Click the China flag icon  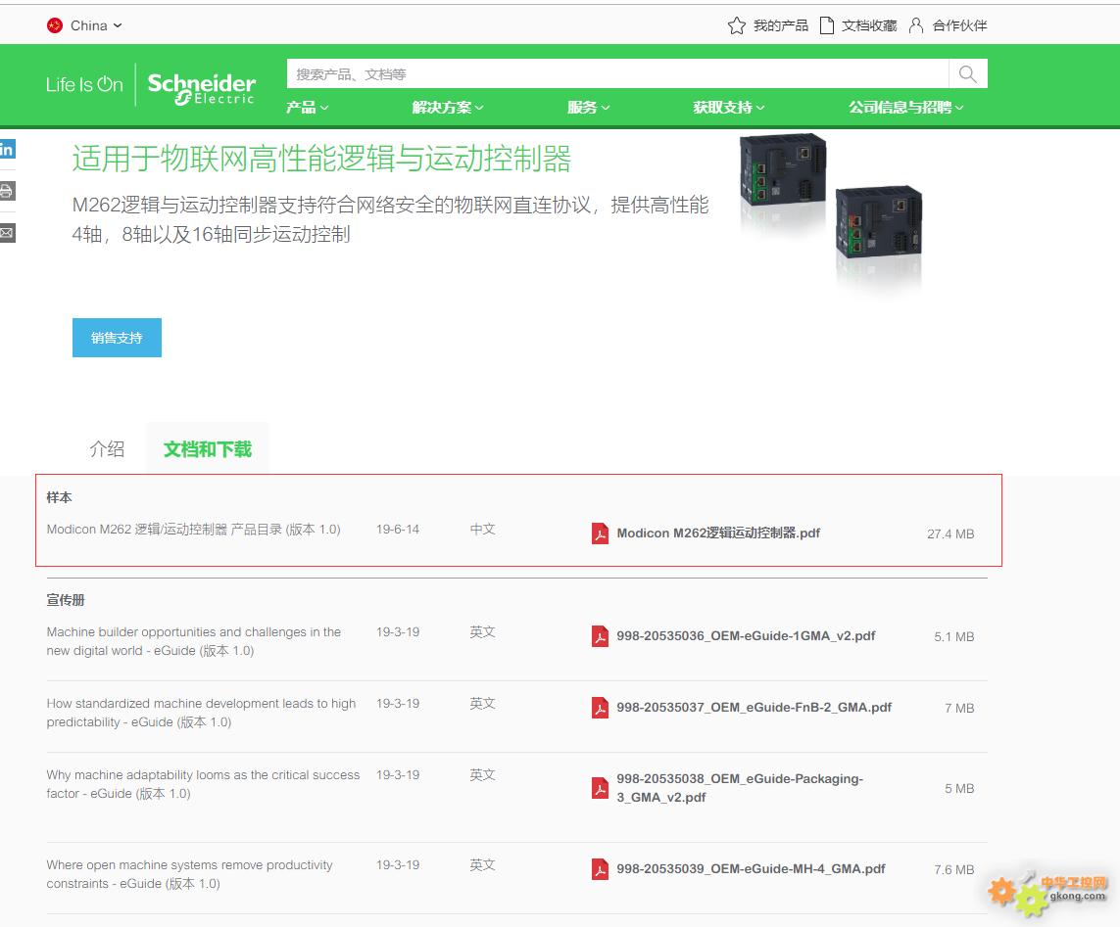(55, 25)
